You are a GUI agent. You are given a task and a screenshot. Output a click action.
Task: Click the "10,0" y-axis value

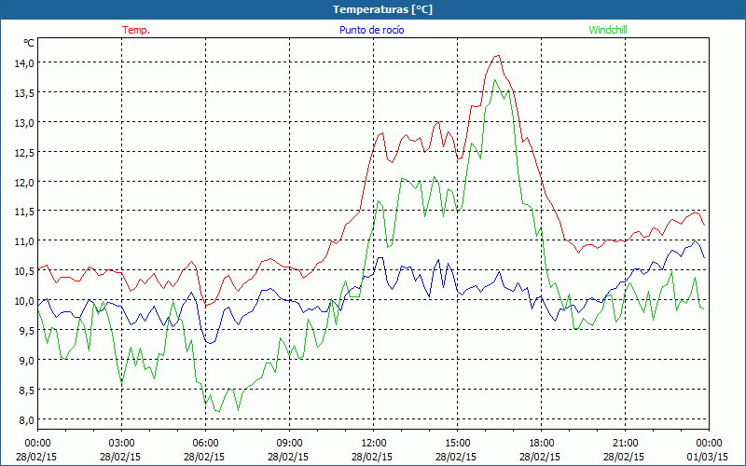[24, 301]
